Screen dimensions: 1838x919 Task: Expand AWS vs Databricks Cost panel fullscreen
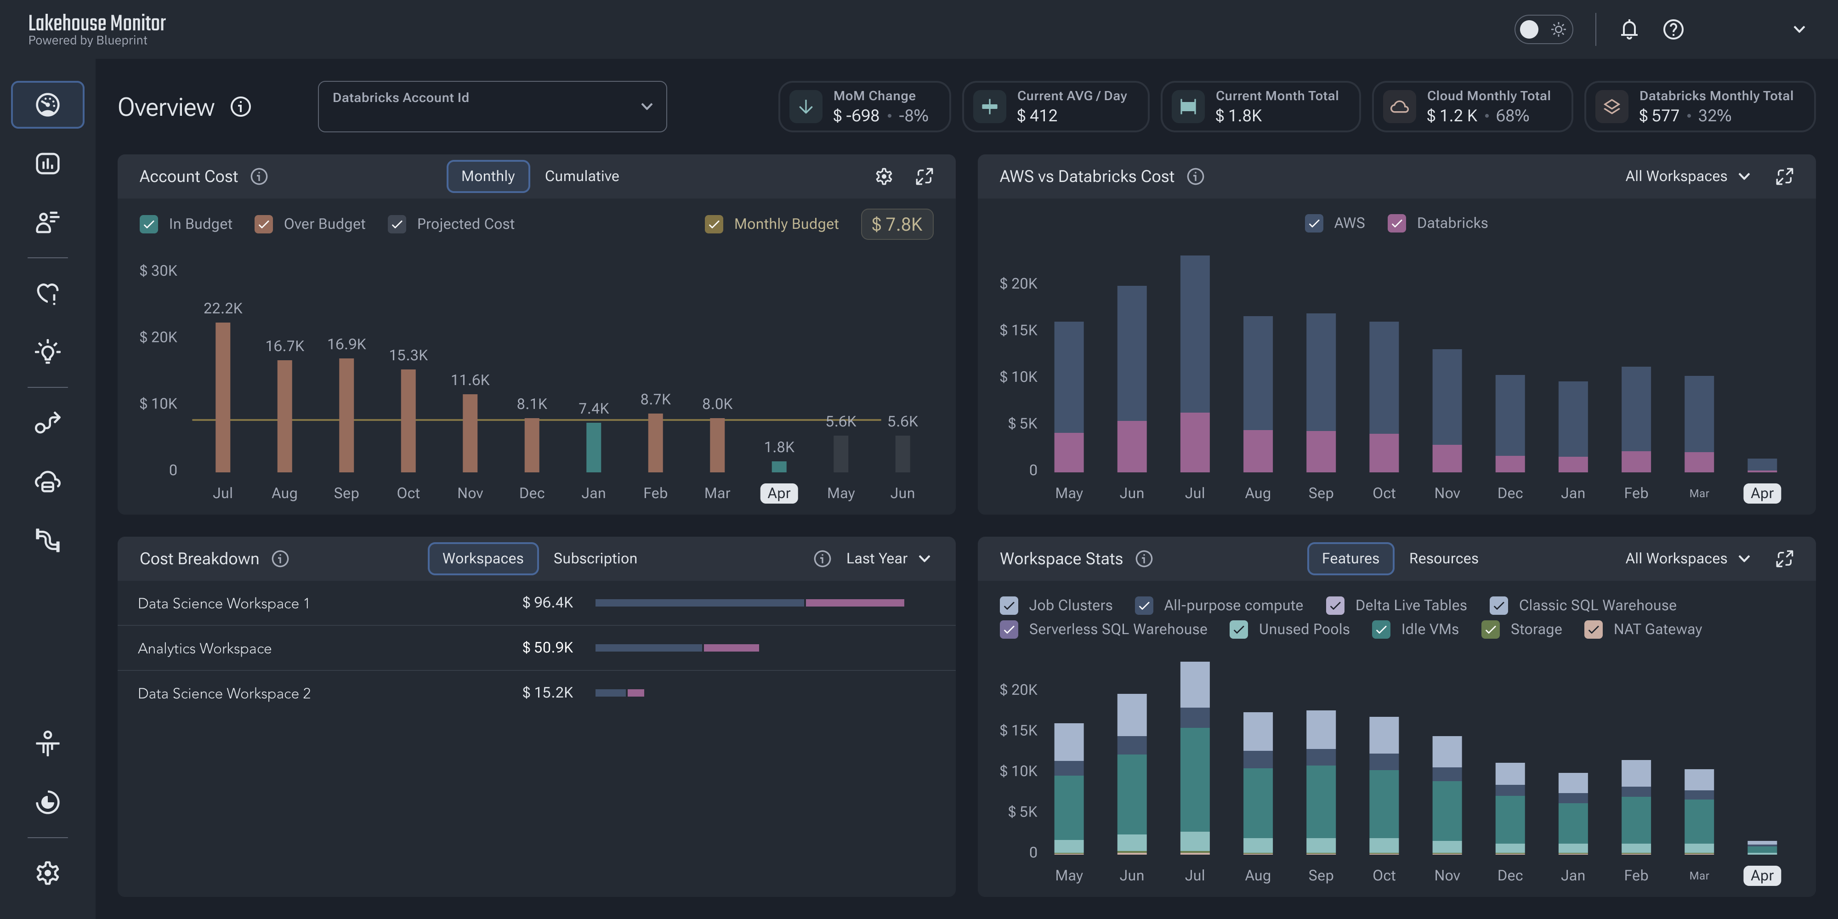click(x=1784, y=176)
